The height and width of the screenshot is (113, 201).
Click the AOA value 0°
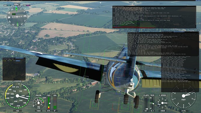point(55,111)
